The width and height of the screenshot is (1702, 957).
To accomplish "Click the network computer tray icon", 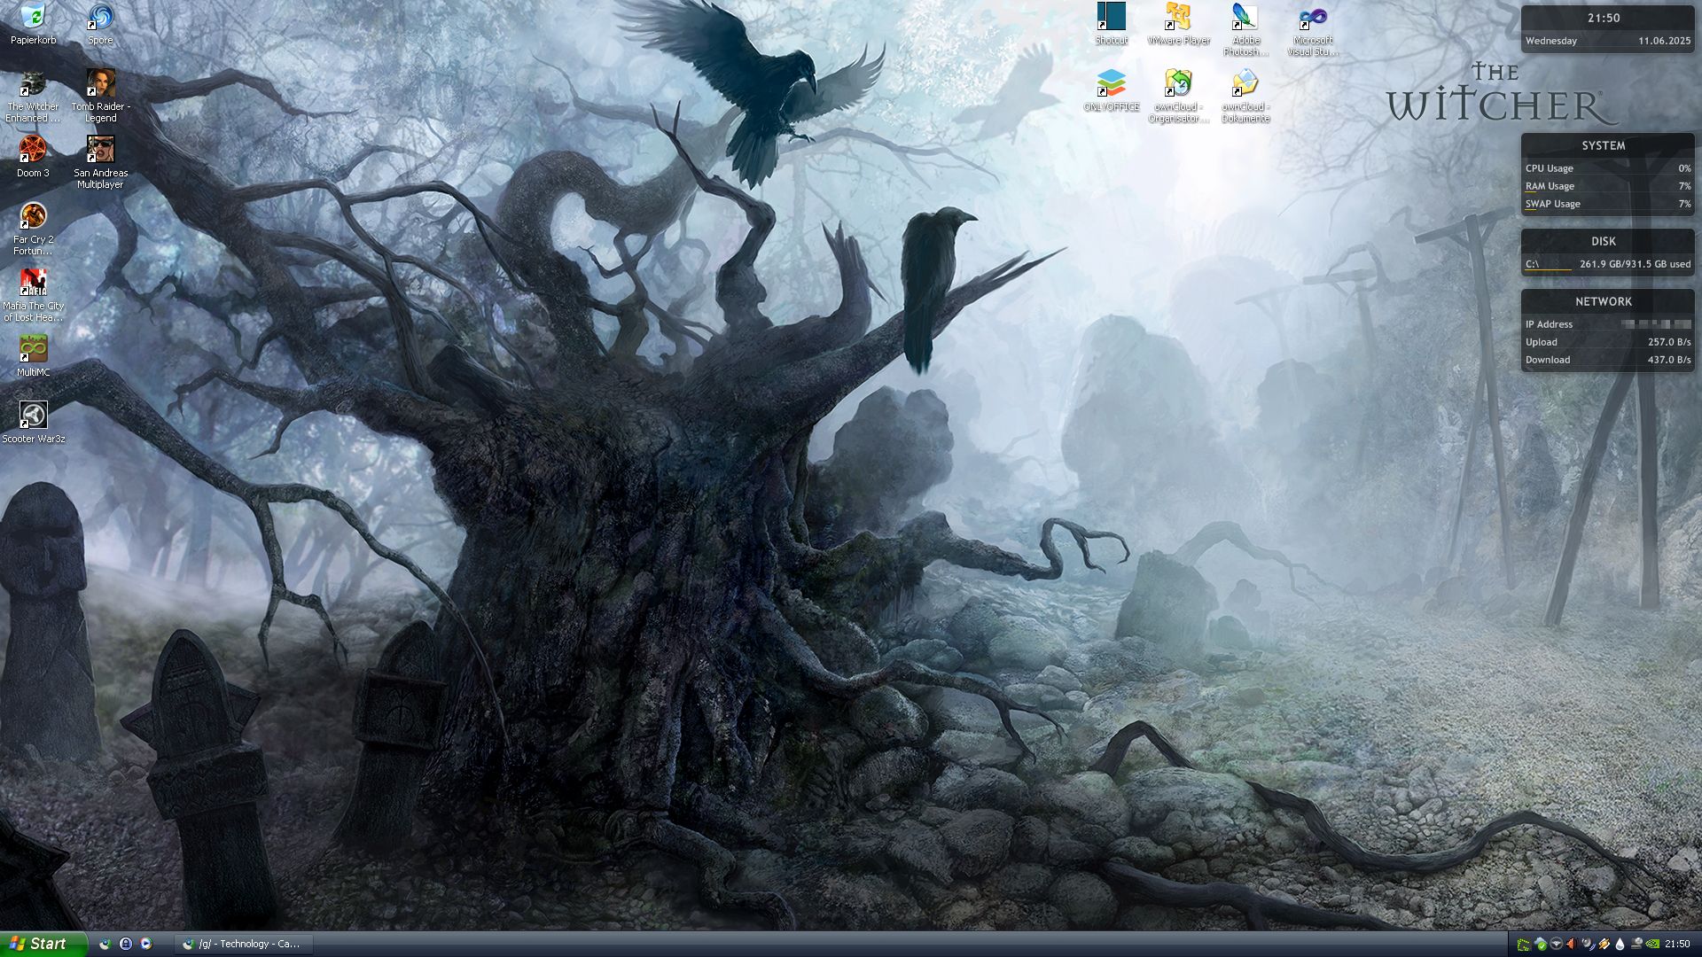I will coord(1636,945).
